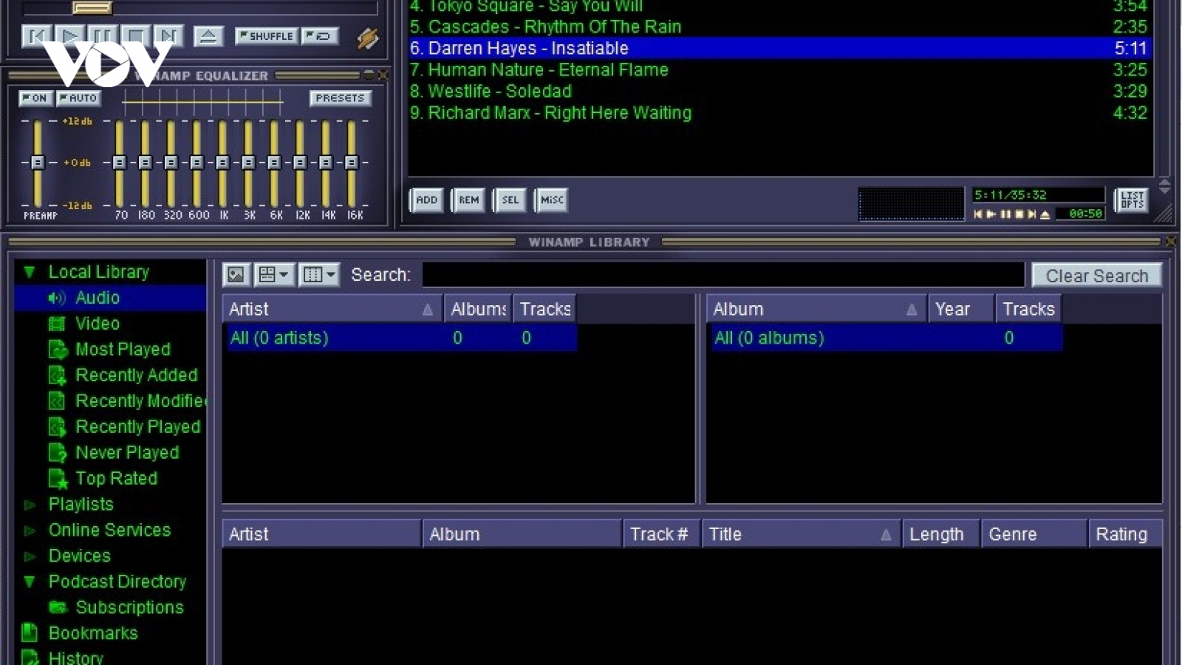Click the SEL button in playlist editor

510,199
